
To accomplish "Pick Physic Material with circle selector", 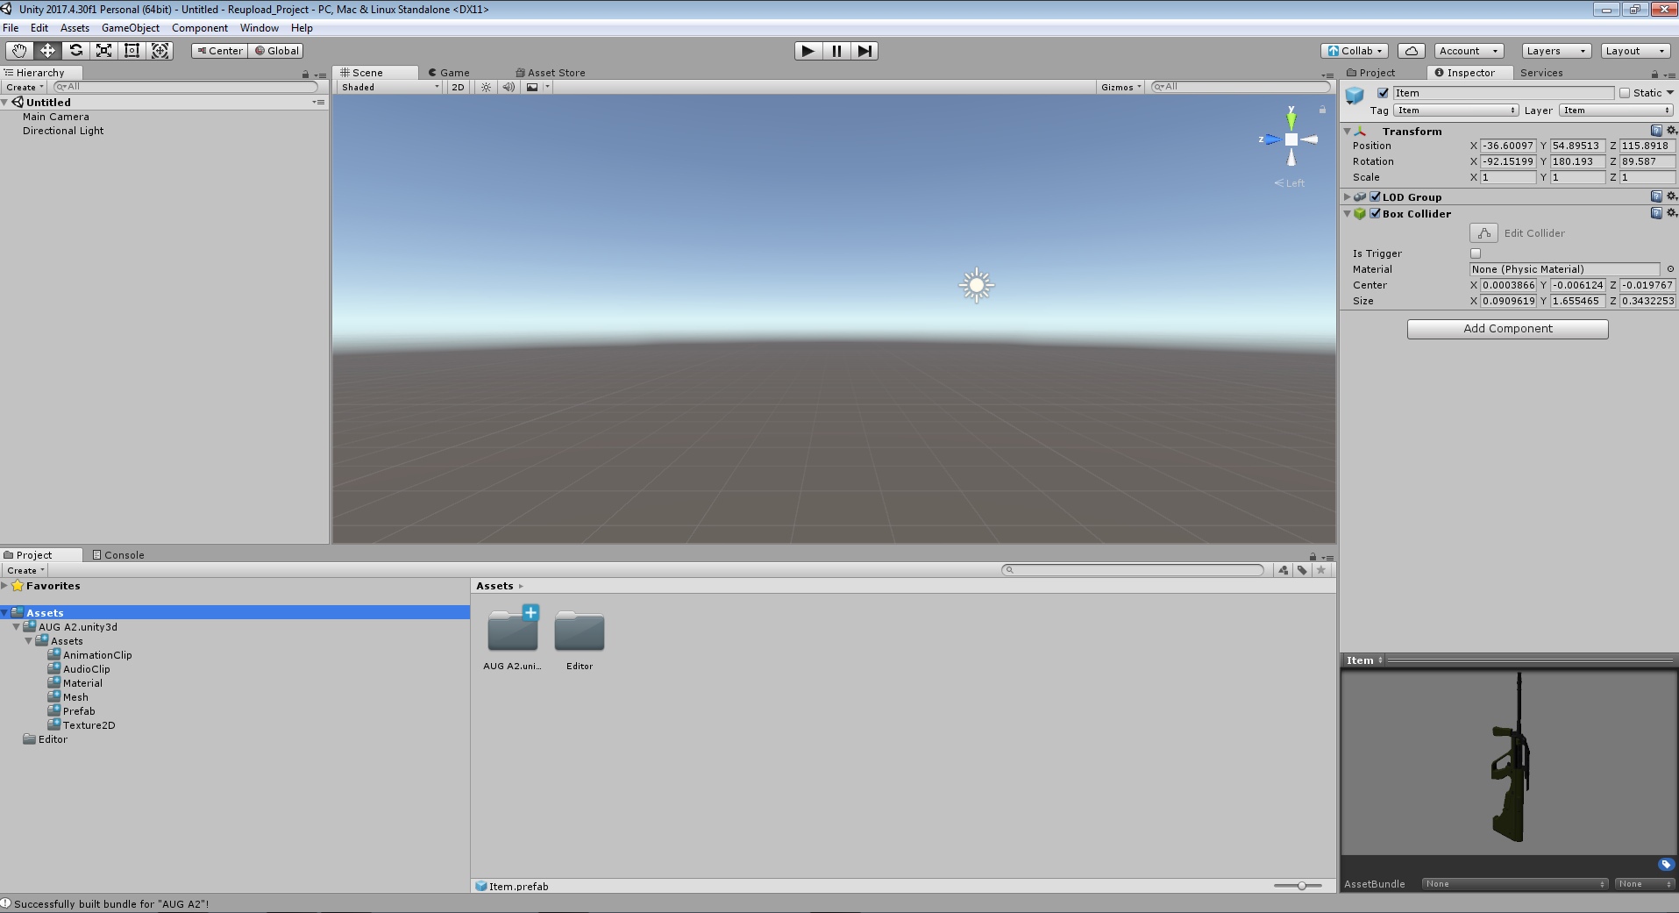I will (1670, 269).
